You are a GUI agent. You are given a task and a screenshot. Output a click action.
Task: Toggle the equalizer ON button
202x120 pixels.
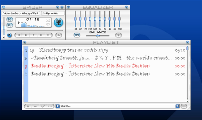click(x=77, y=35)
